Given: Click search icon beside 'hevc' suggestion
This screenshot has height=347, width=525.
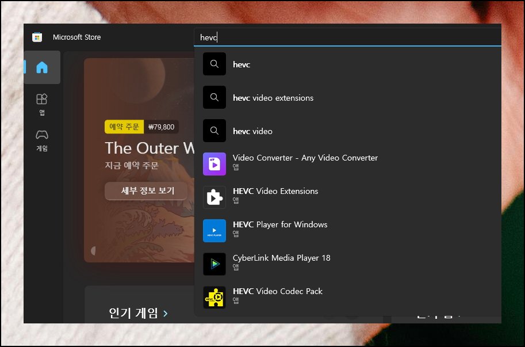Looking at the screenshot, I should click(x=214, y=64).
